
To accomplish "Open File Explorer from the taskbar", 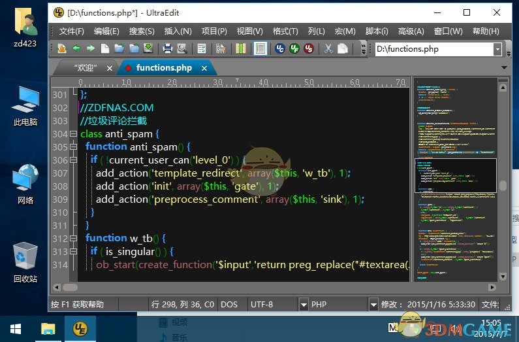I will [49, 328].
